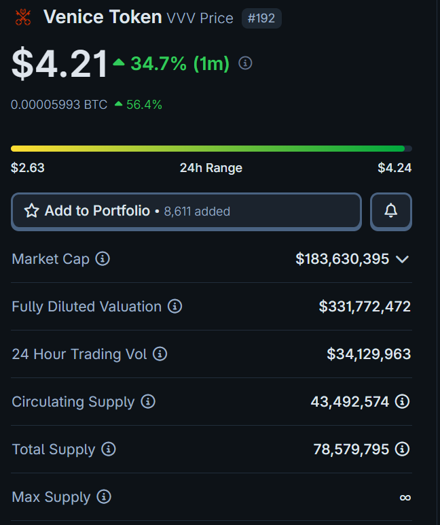This screenshot has width=440, height=525.
Task: Show info tooltip for Max Supply
Action: [x=104, y=497]
